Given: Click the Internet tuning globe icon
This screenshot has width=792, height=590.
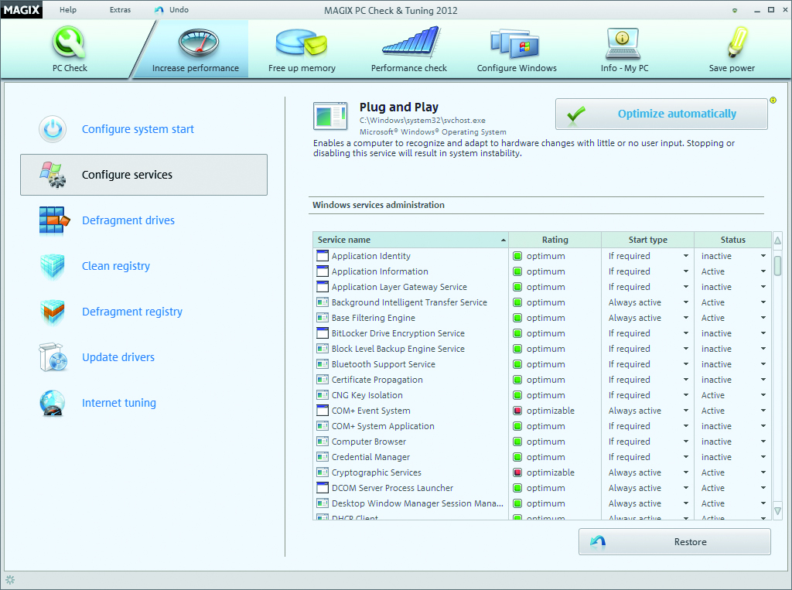Looking at the screenshot, I should (x=53, y=403).
